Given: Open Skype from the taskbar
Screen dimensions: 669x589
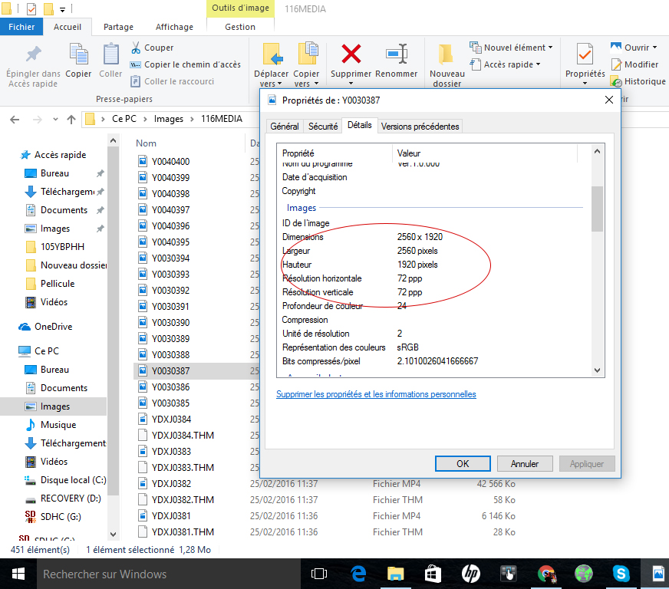Looking at the screenshot, I should tap(621, 574).
